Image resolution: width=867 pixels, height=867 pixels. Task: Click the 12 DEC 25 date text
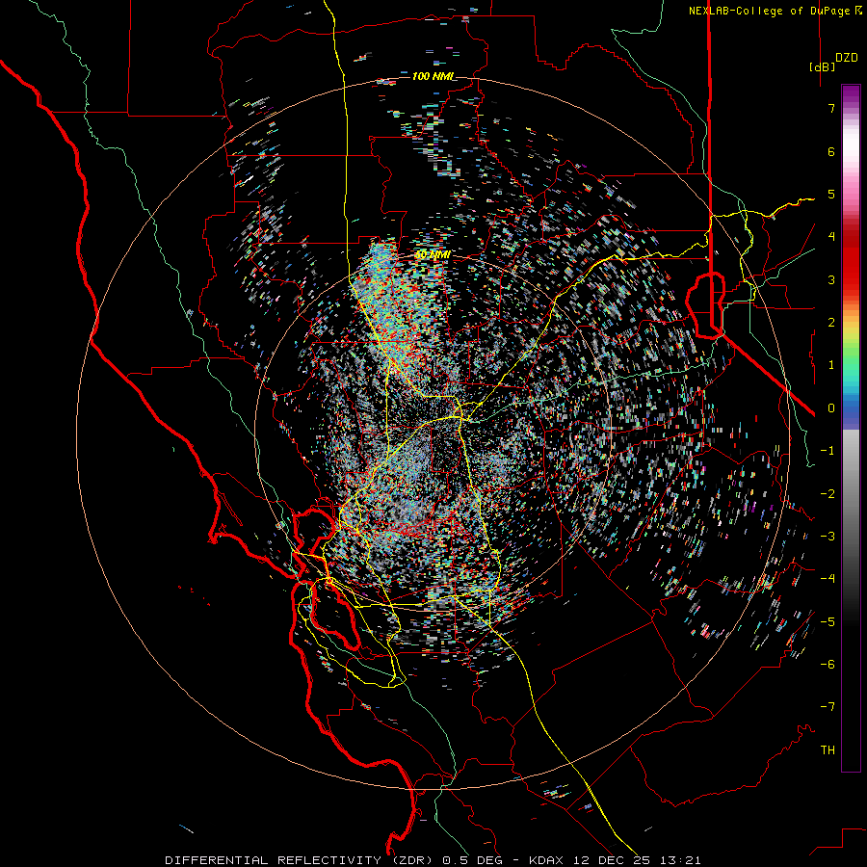click(x=614, y=860)
